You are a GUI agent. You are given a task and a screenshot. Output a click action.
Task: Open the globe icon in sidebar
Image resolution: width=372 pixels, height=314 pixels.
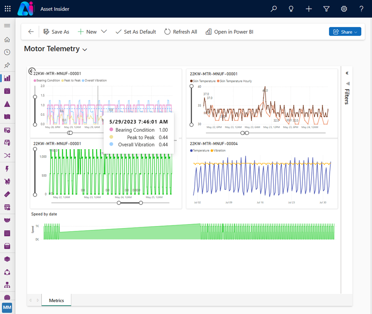click(7, 297)
